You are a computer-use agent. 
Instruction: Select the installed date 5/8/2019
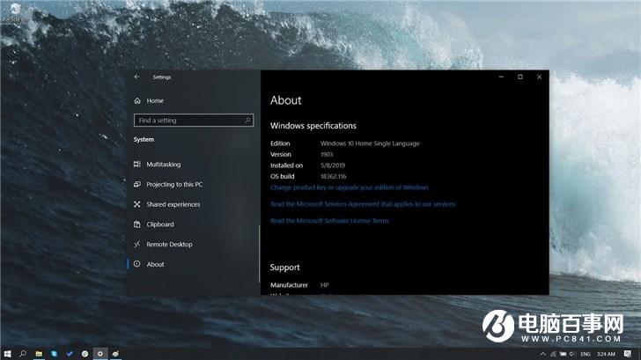pyautogui.click(x=333, y=165)
